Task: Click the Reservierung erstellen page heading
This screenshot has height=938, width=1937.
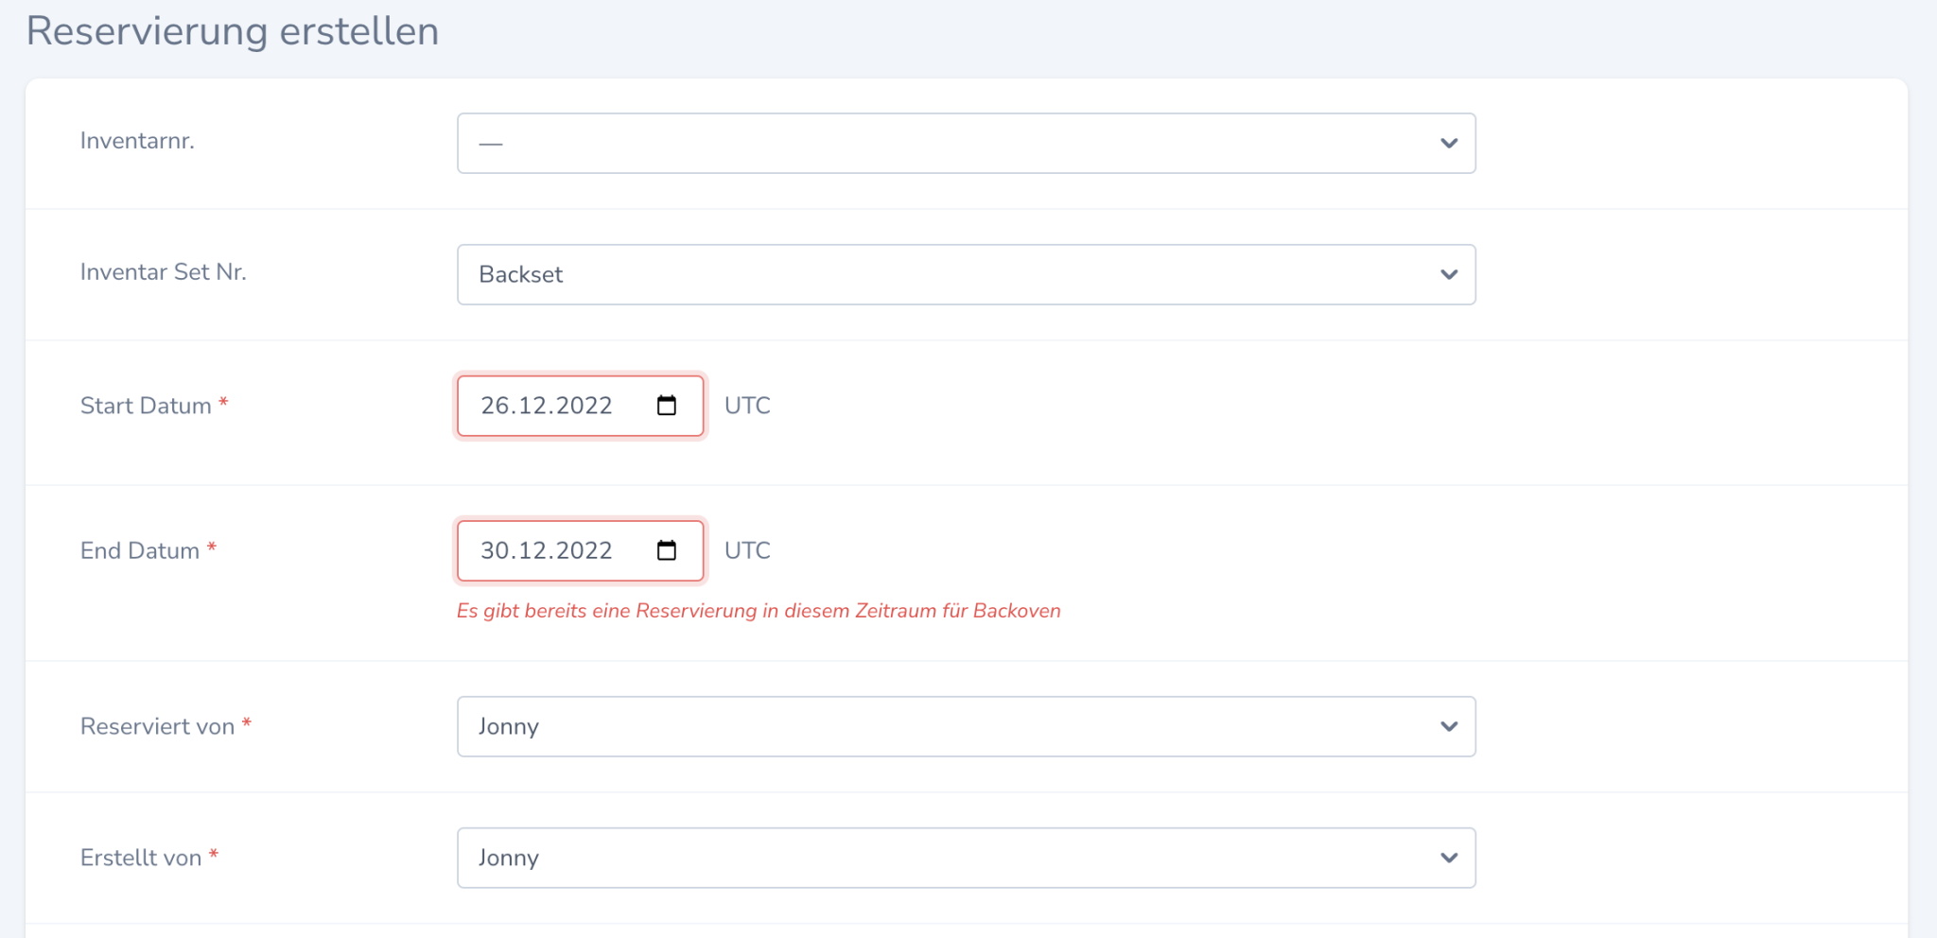Action: pos(233,31)
